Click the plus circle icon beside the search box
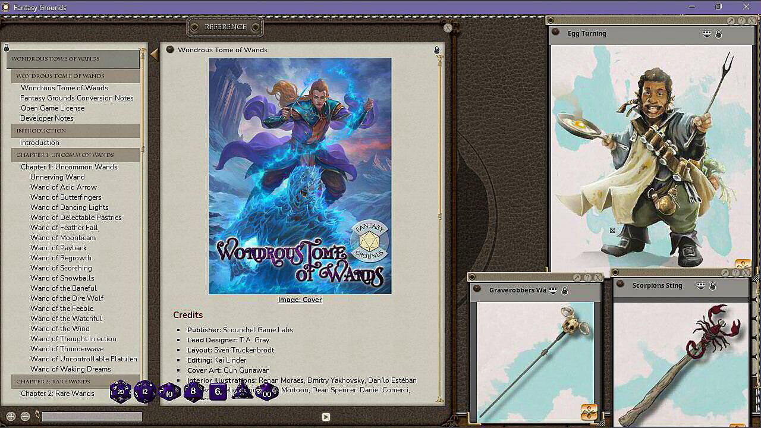 click(11, 417)
